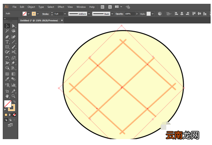Select the Mesh tool
Viewport: 212px width, 145px height.
tap(7, 74)
